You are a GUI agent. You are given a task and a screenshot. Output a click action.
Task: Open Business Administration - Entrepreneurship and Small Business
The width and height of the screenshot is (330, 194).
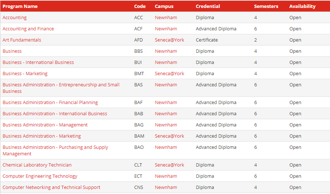[61, 85]
